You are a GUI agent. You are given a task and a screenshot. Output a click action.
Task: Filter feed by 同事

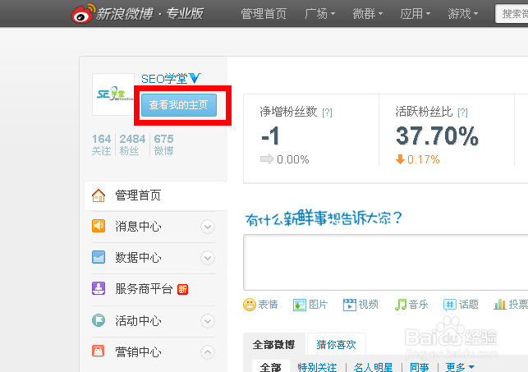[x=420, y=367]
